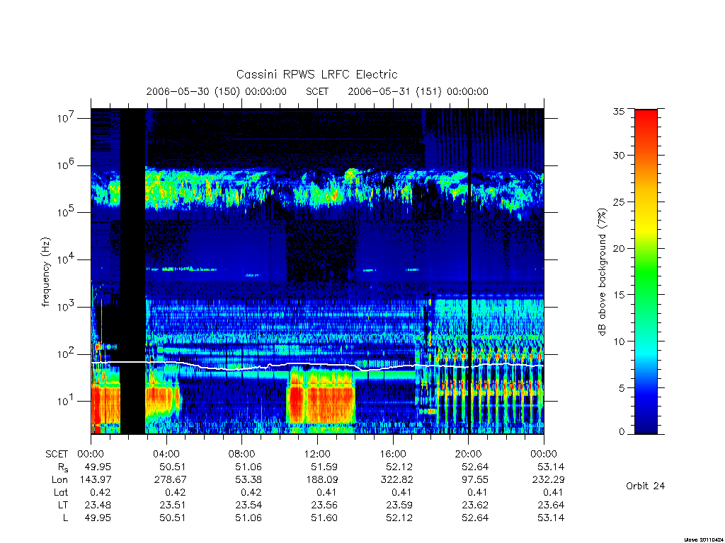Click the color bar value 25
Viewport: 725px width, 543px height.
pos(619,202)
